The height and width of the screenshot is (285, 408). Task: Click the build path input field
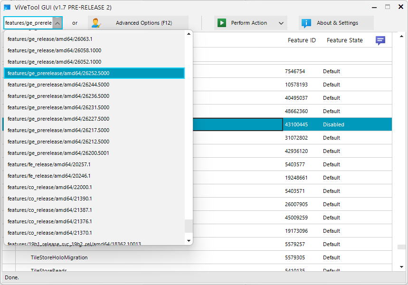(28, 23)
